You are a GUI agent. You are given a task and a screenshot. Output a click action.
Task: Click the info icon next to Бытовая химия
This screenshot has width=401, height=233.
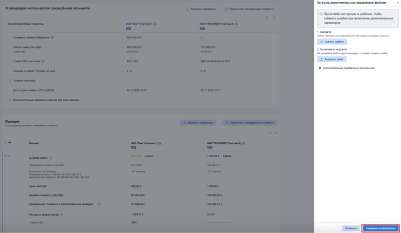(51, 158)
